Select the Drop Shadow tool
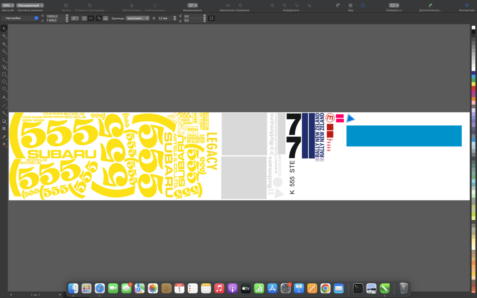Image resolution: width=477 pixels, height=298 pixels. (4, 121)
